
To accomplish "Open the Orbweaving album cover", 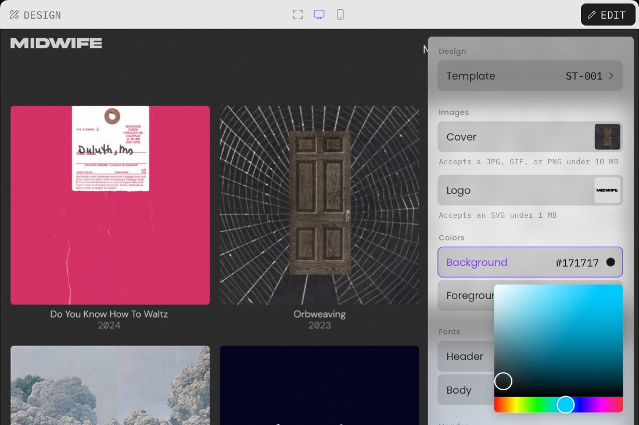I will tap(319, 206).
